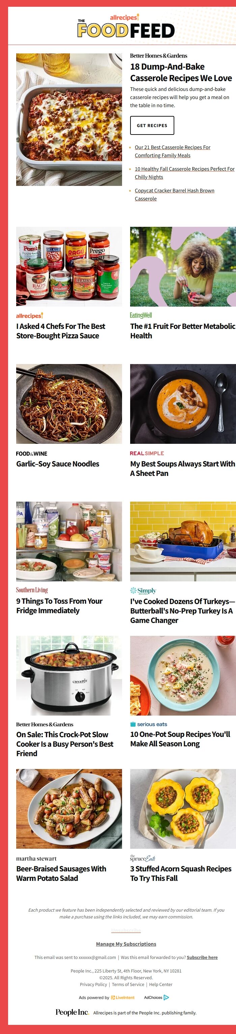
Task: Click the Serious Eats logo
Action: [148, 724]
